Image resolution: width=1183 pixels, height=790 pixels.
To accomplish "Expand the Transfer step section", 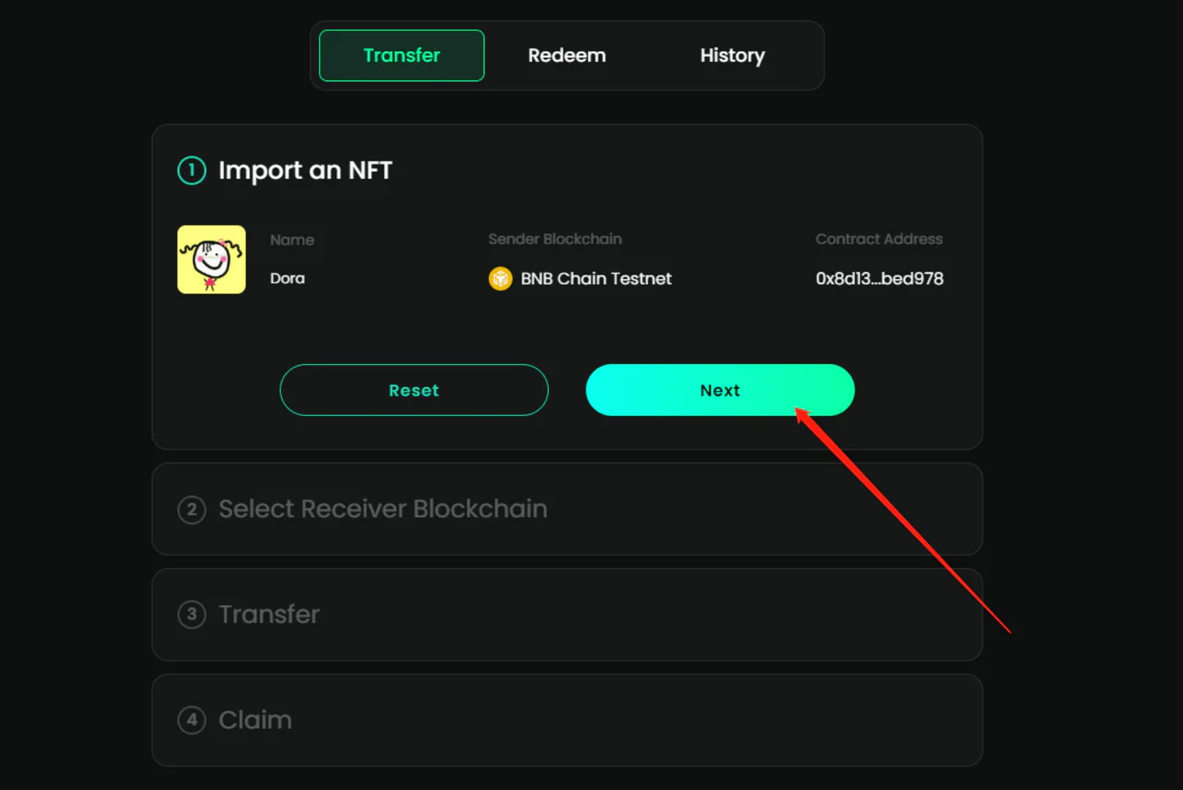I will click(567, 614).
